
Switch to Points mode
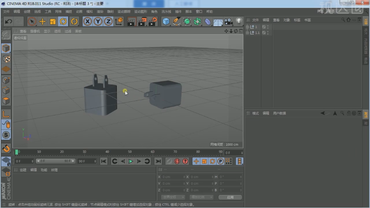[x=6, y=80]
